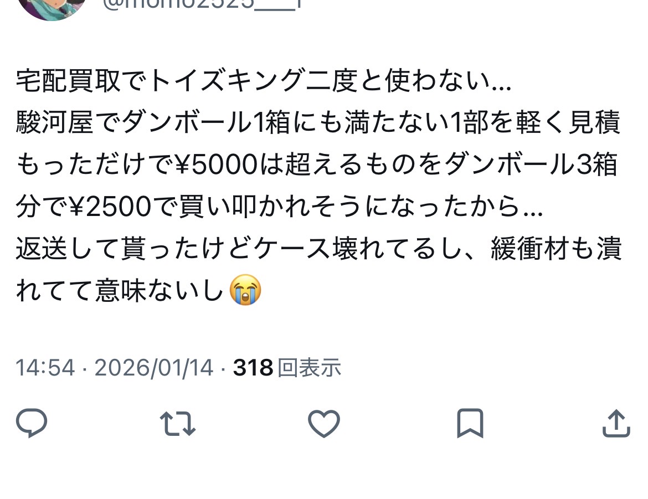
Task: Open the 318 view count
Action: pyautogui.click(x=253, y=367)
